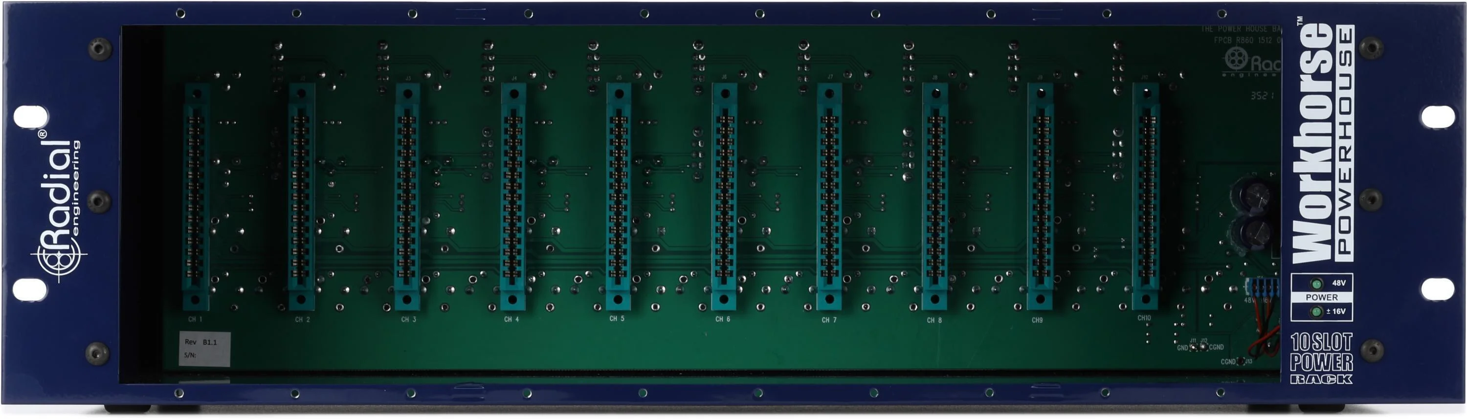Image resolution: width=1467 pixels, height=419 pixels.
Task: Click the THE POWER HOUSE silkscreen text
Action: (x=1240, y=28)
